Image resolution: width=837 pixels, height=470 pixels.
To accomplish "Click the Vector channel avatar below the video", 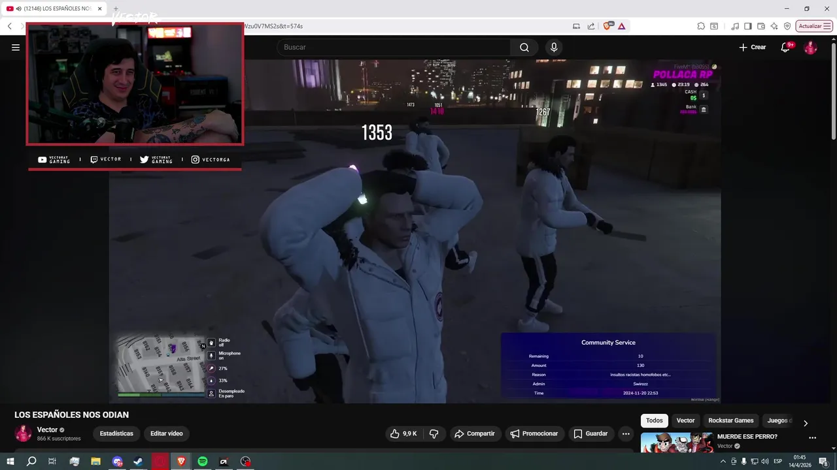I will pos(24,433).
